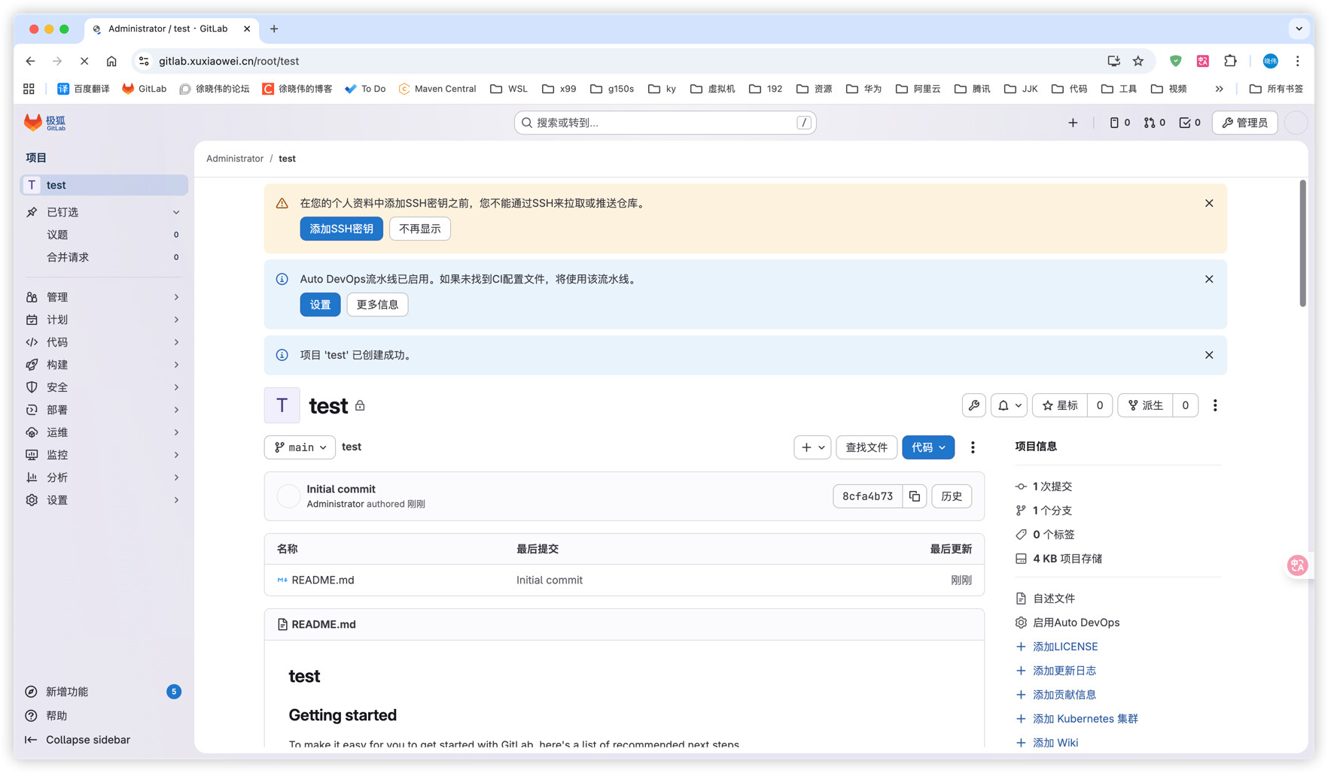Expand the blue 代码 clone dropdown
Viewport: 1328px width, 773px height.
click(927, 447)
